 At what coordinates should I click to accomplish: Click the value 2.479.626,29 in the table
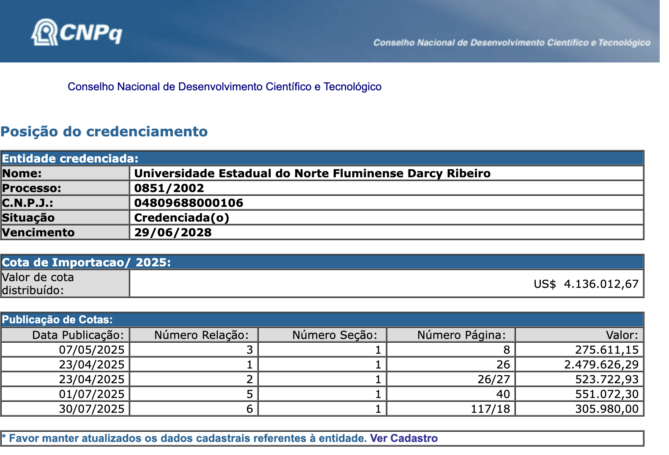(x=601, y=365)
